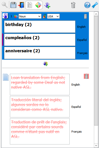Screen dimensions: 99x148
Task: Click the 'English' label in the blue panel
Action: pyautogui.click(x=81, y=27)
